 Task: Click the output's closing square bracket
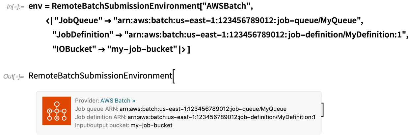pos(324,110)
